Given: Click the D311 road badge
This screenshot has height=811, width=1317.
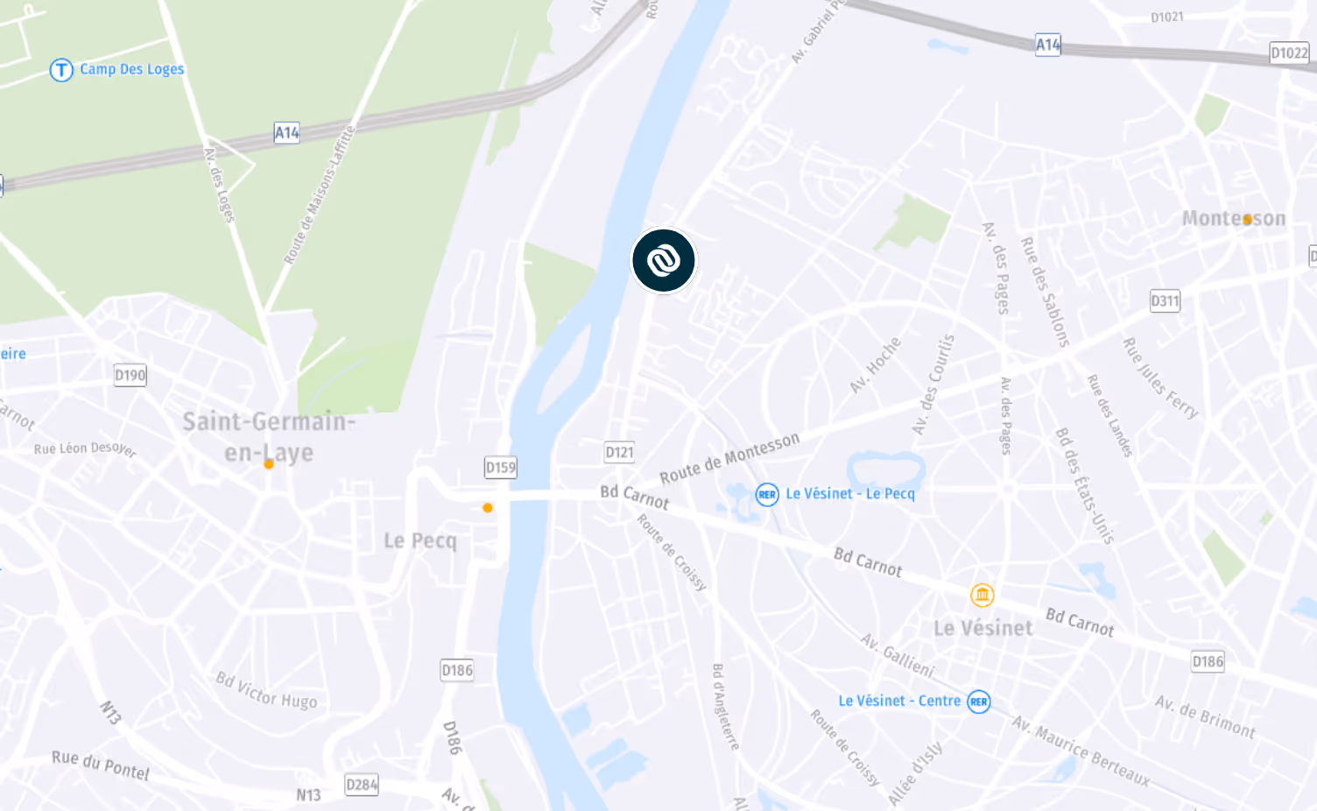Looking at the screenshot, I should (1165, 301).
